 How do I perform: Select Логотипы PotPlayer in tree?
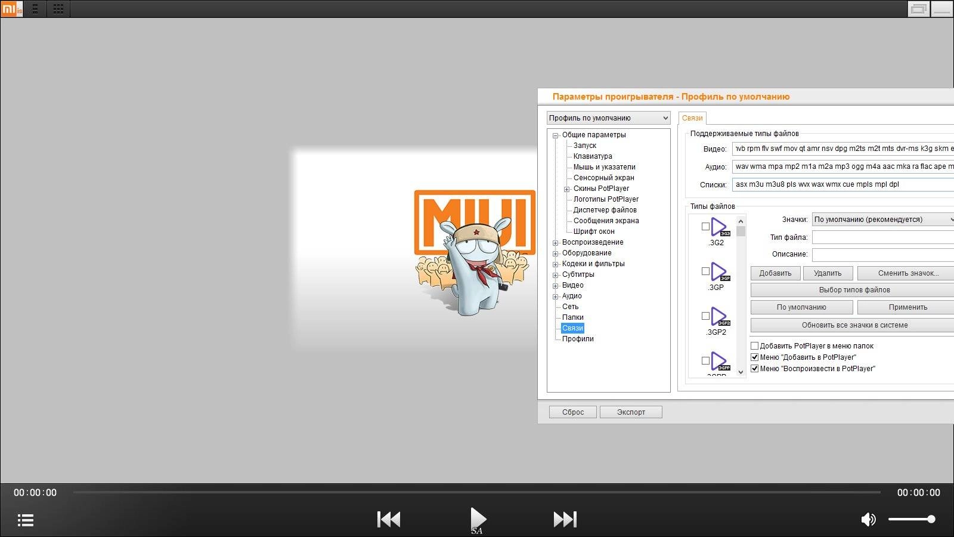[x=606, y=199]
